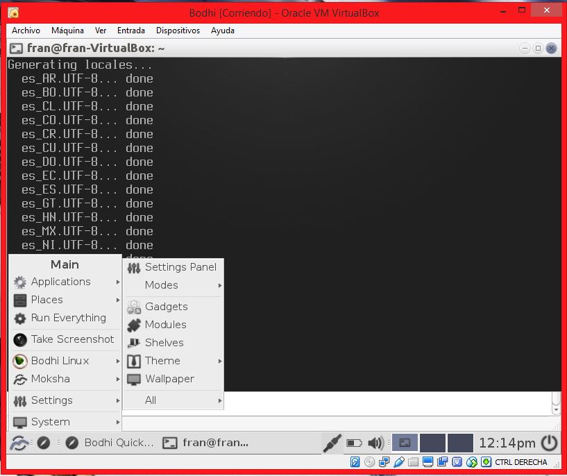
Task: Click Run Everything in the Main menu
Action: pyautogui.click(x=68, y=318)
